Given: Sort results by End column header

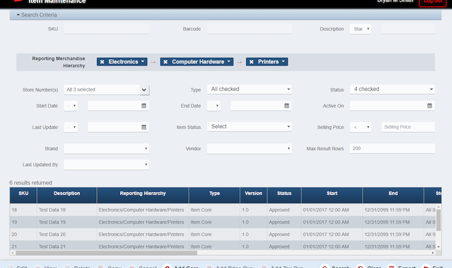Looking at the screenshot, I should click(393, 195).
